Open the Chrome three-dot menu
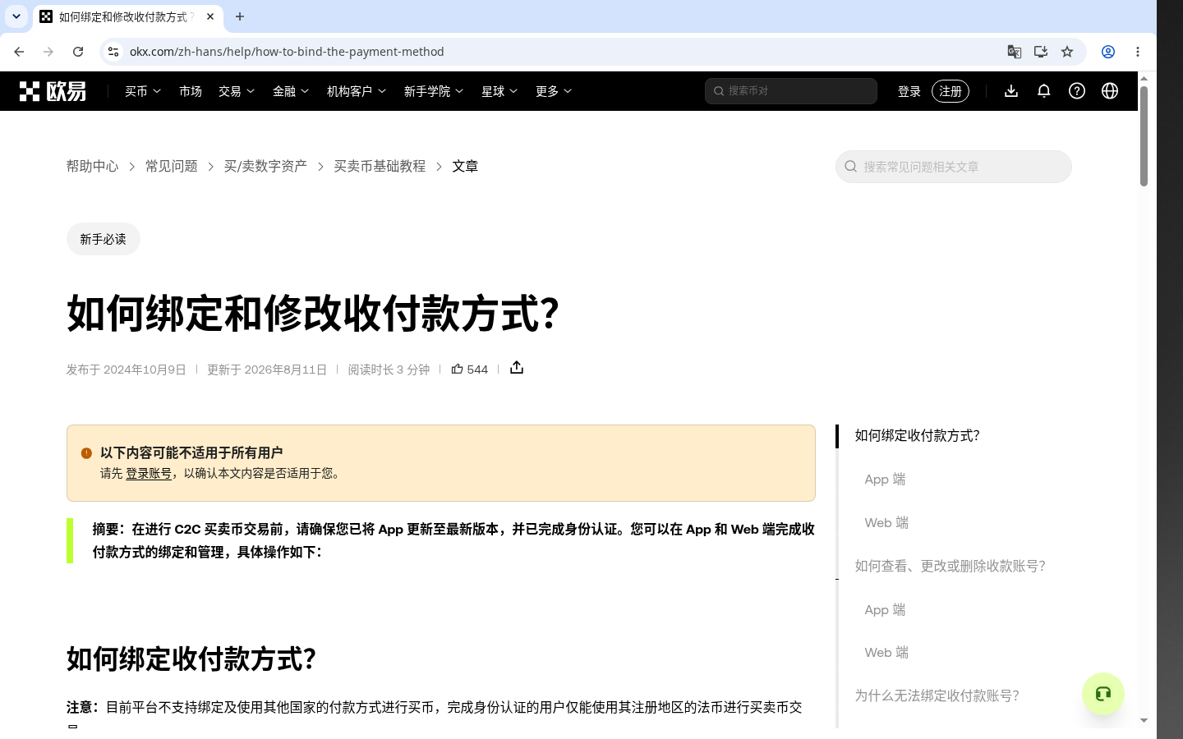The image size is (1183, 739). coord(1138,52)
